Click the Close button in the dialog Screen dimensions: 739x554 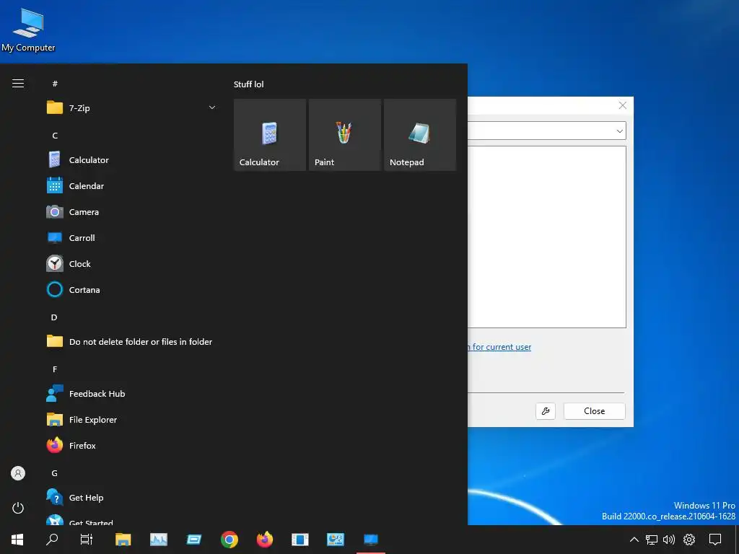point(595,410)
